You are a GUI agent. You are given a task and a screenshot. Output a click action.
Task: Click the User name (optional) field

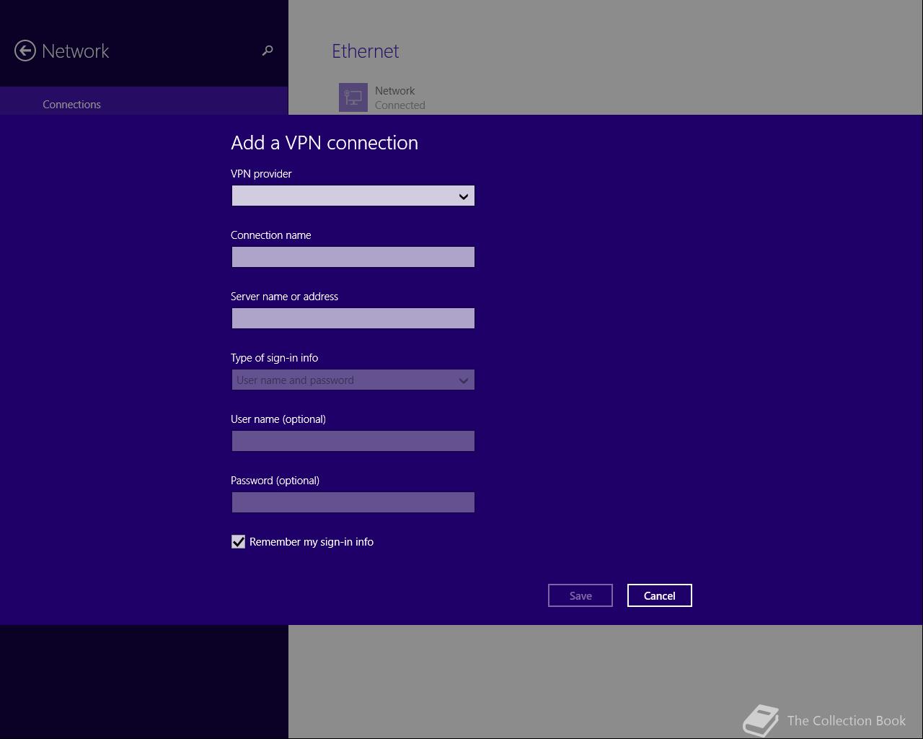coord(353,441)
